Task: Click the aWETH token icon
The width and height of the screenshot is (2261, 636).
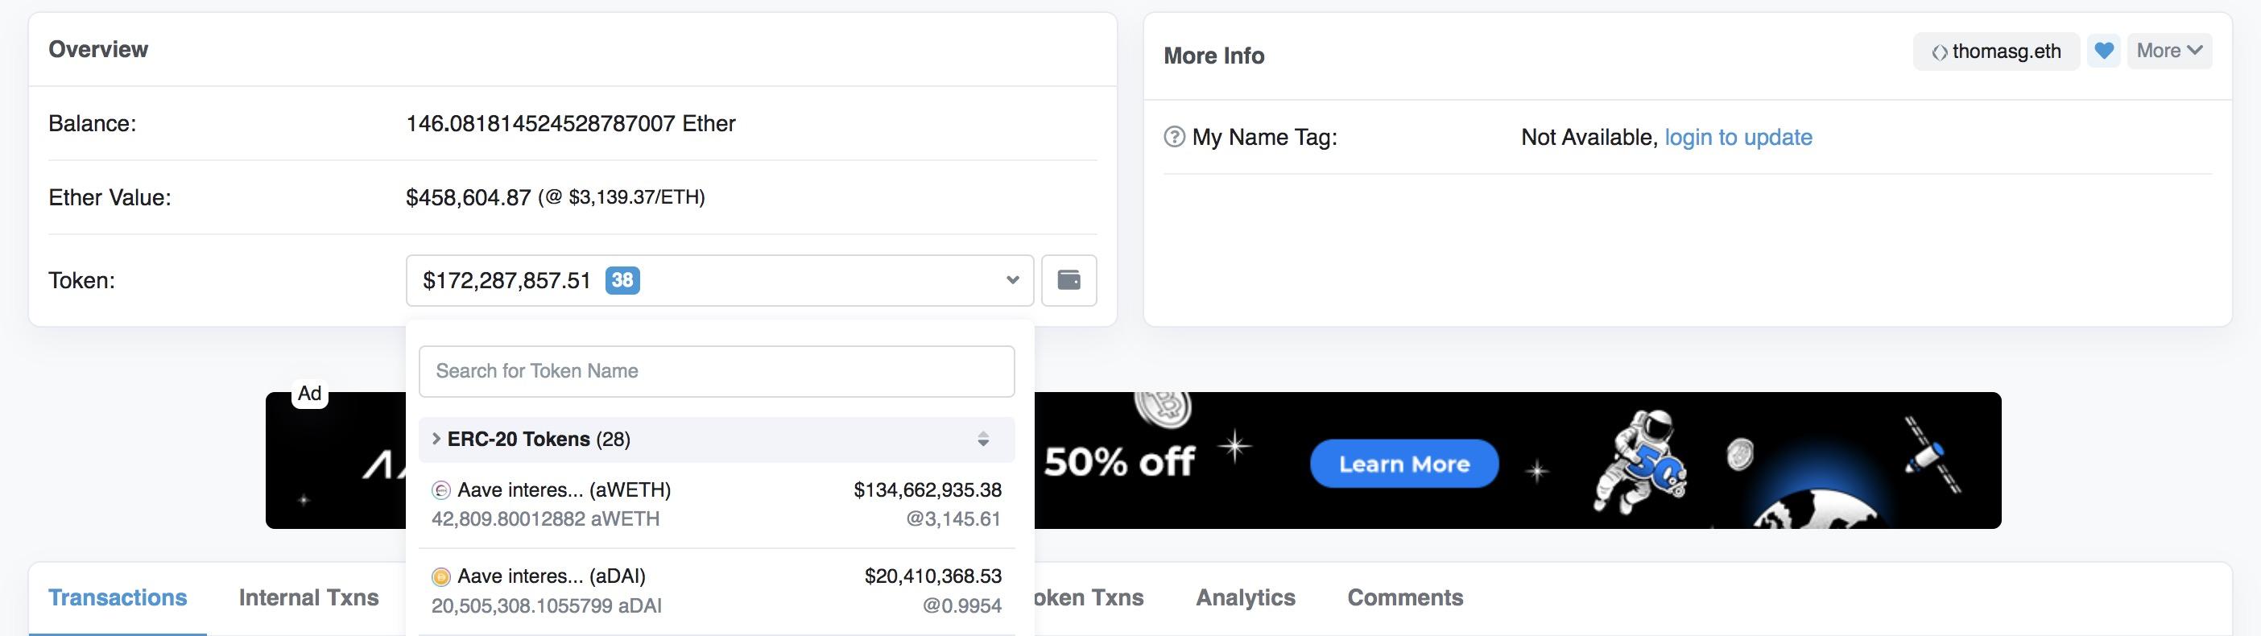Action: 440,490
